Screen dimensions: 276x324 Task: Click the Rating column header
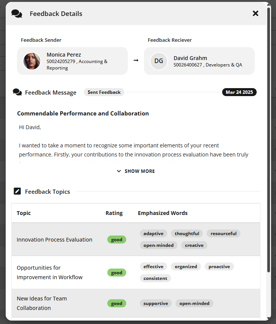[x=114, y=213]
